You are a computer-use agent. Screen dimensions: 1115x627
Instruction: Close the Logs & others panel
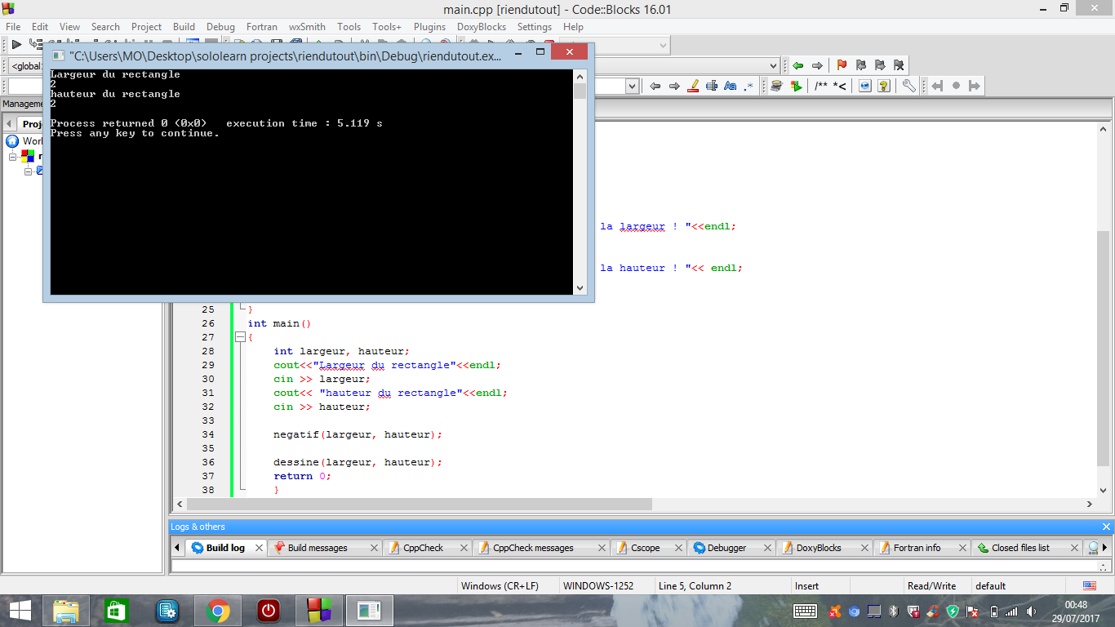point(1106,527)
